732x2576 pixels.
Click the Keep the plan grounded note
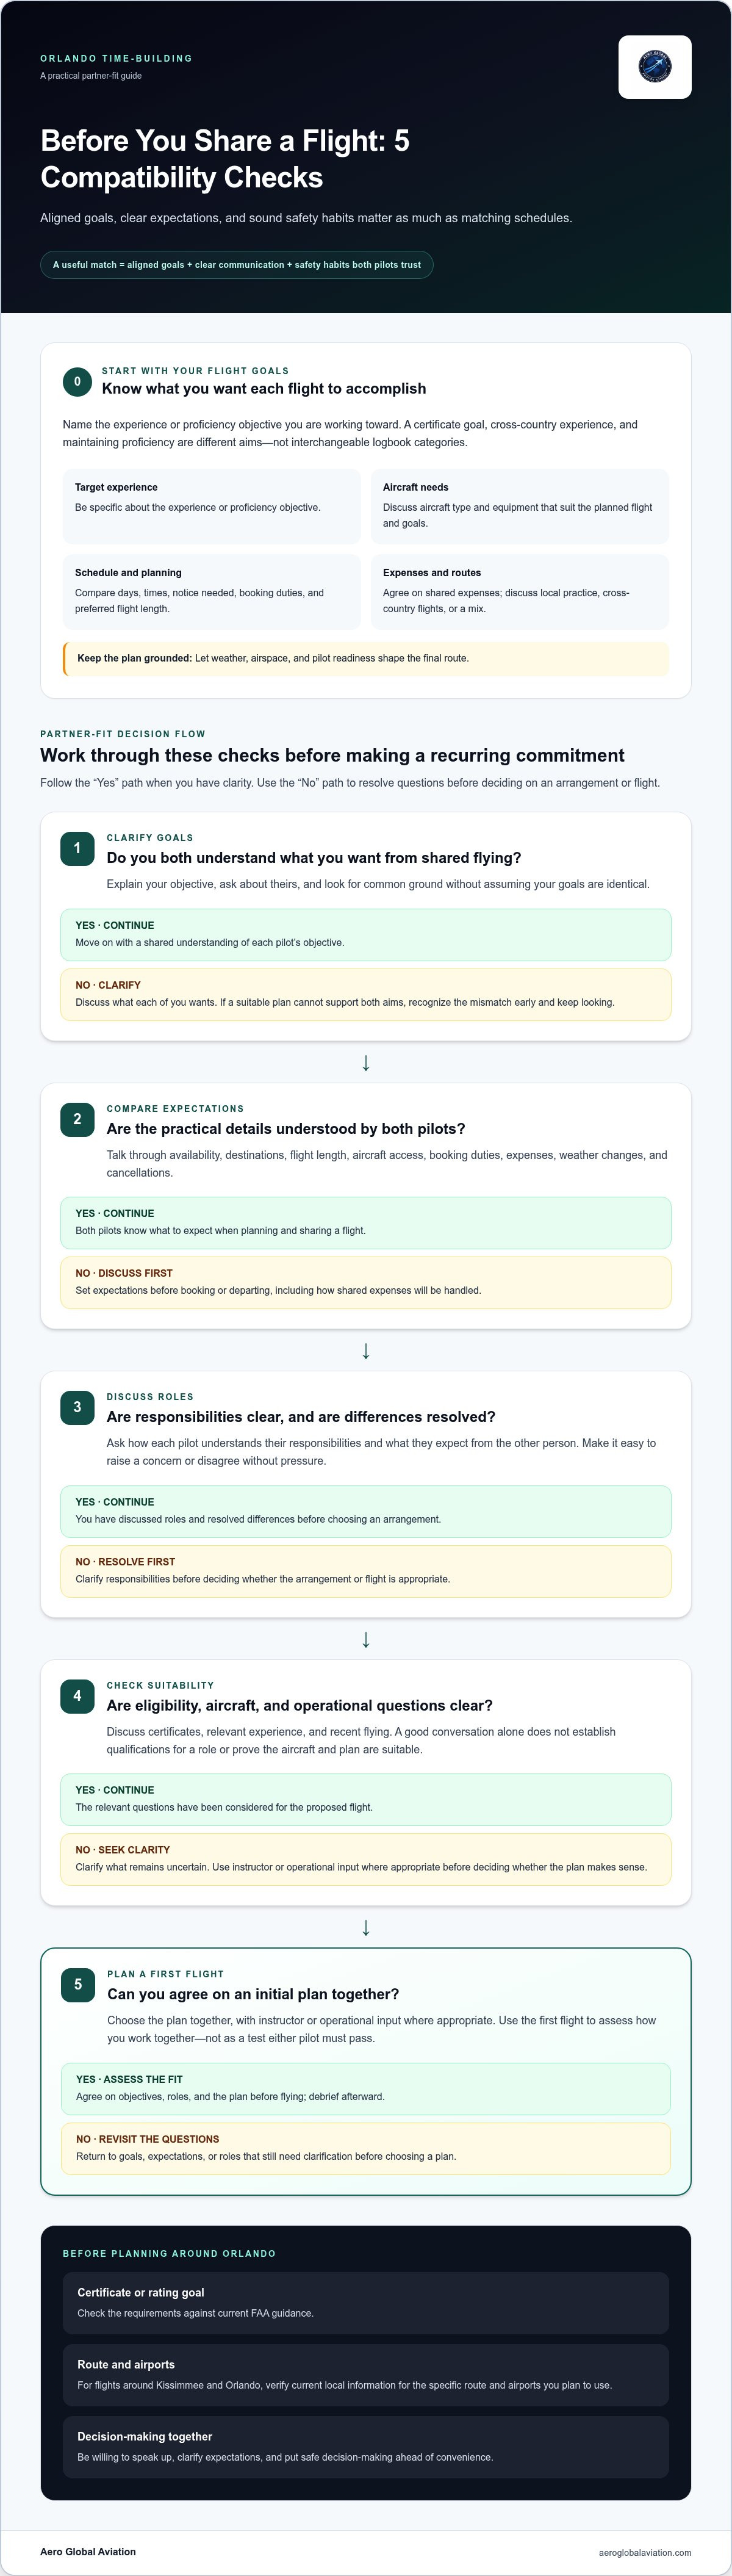point(366,658)
